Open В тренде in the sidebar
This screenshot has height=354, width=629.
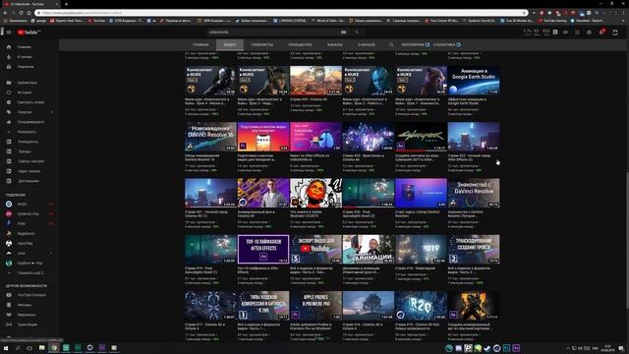[x=29, y=57]
